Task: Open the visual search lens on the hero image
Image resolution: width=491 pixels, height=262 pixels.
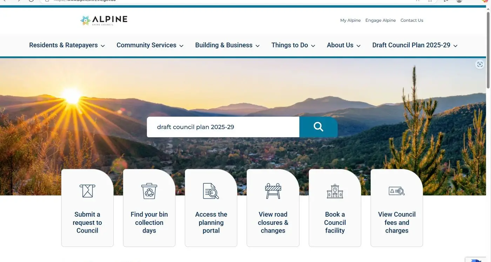Action: click(480, 64)
